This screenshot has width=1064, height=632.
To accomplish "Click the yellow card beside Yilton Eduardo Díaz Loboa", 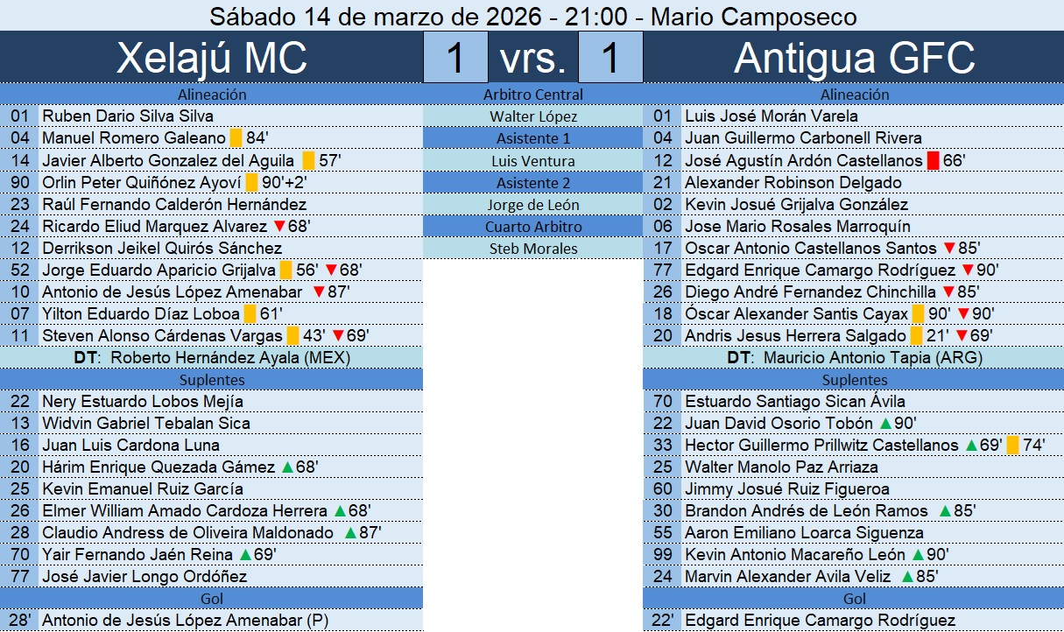I will (250, 314).
